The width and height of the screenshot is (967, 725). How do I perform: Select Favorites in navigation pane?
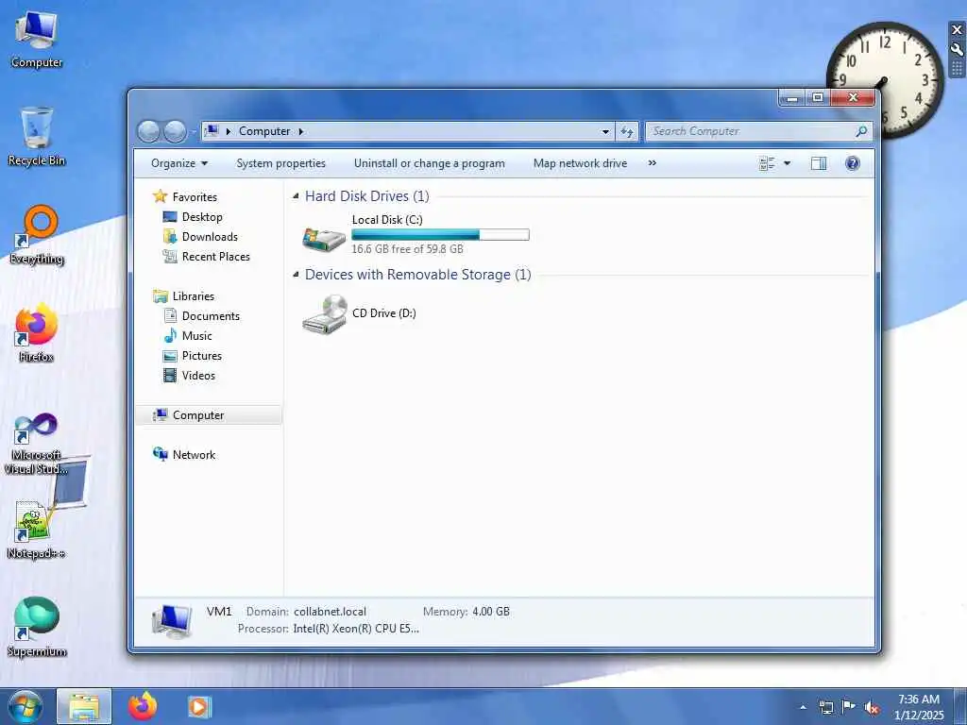195,197
